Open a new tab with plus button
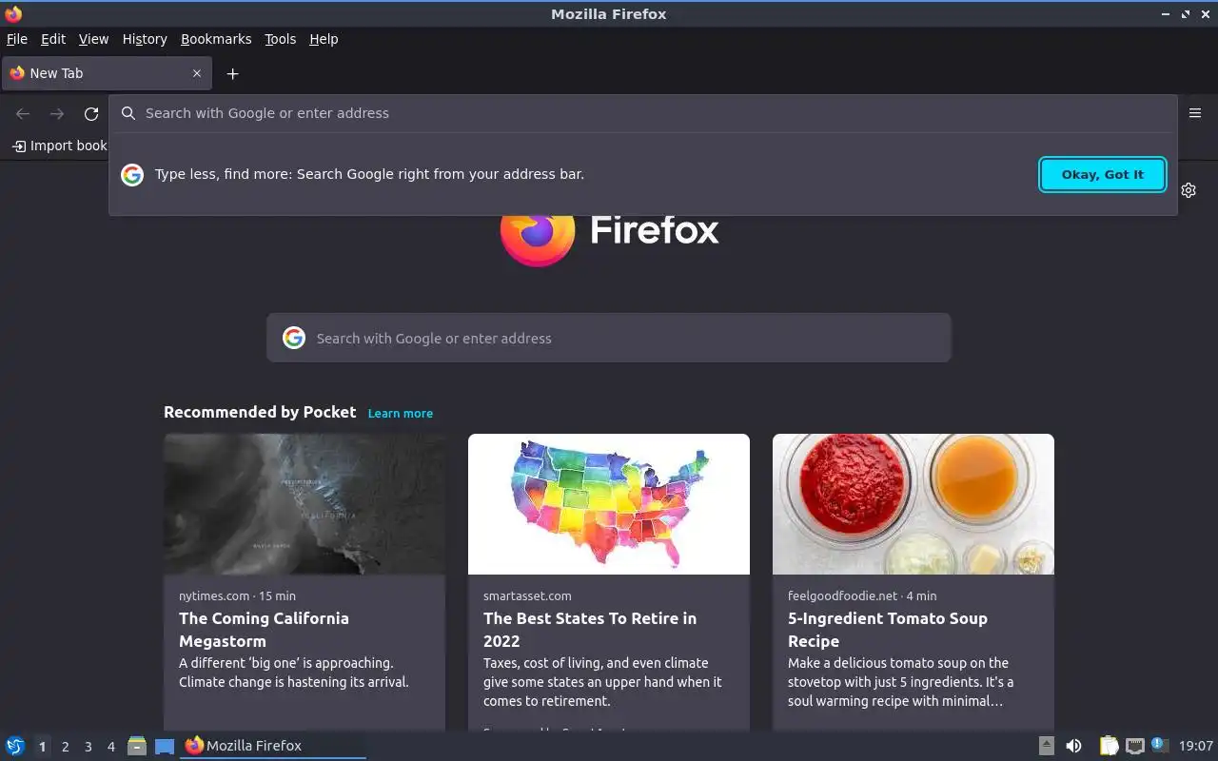Viewport: 1218px width, 761px height. point(232,73)
